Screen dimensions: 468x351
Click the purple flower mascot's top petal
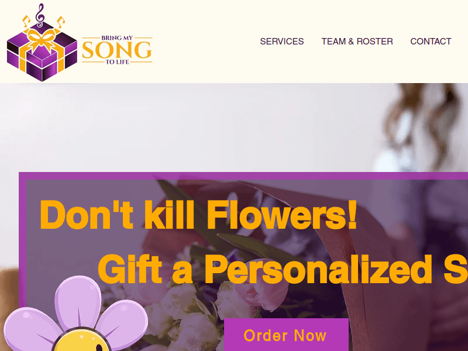tap(78, 301)
